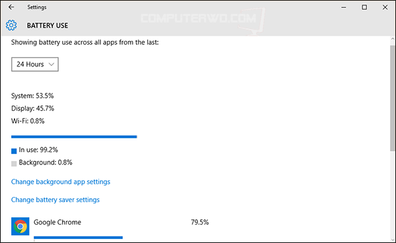The height and width of the screenshot is (243, 396).
Task: Close the Settings window
Action: pos(385,7)
